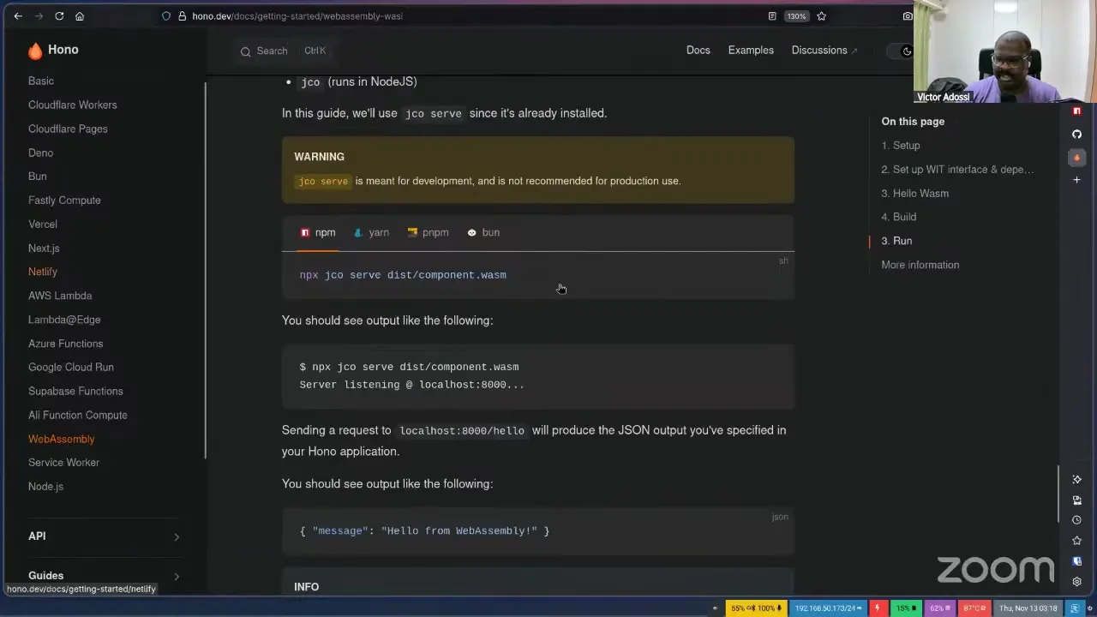
Task: Open the blue shield sidebar icon
Action: (1077, 561)
